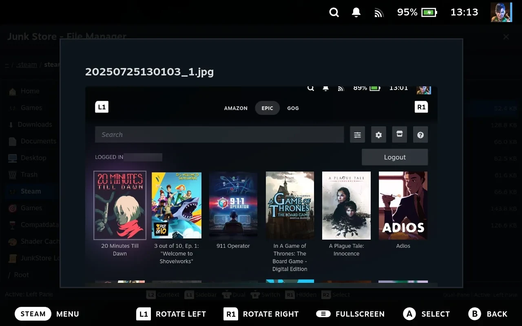This screenshot has height=326, width=522.
Task: Open the Games entry with the controller icon
Action: pyautogui.click(x=25, y=108)
